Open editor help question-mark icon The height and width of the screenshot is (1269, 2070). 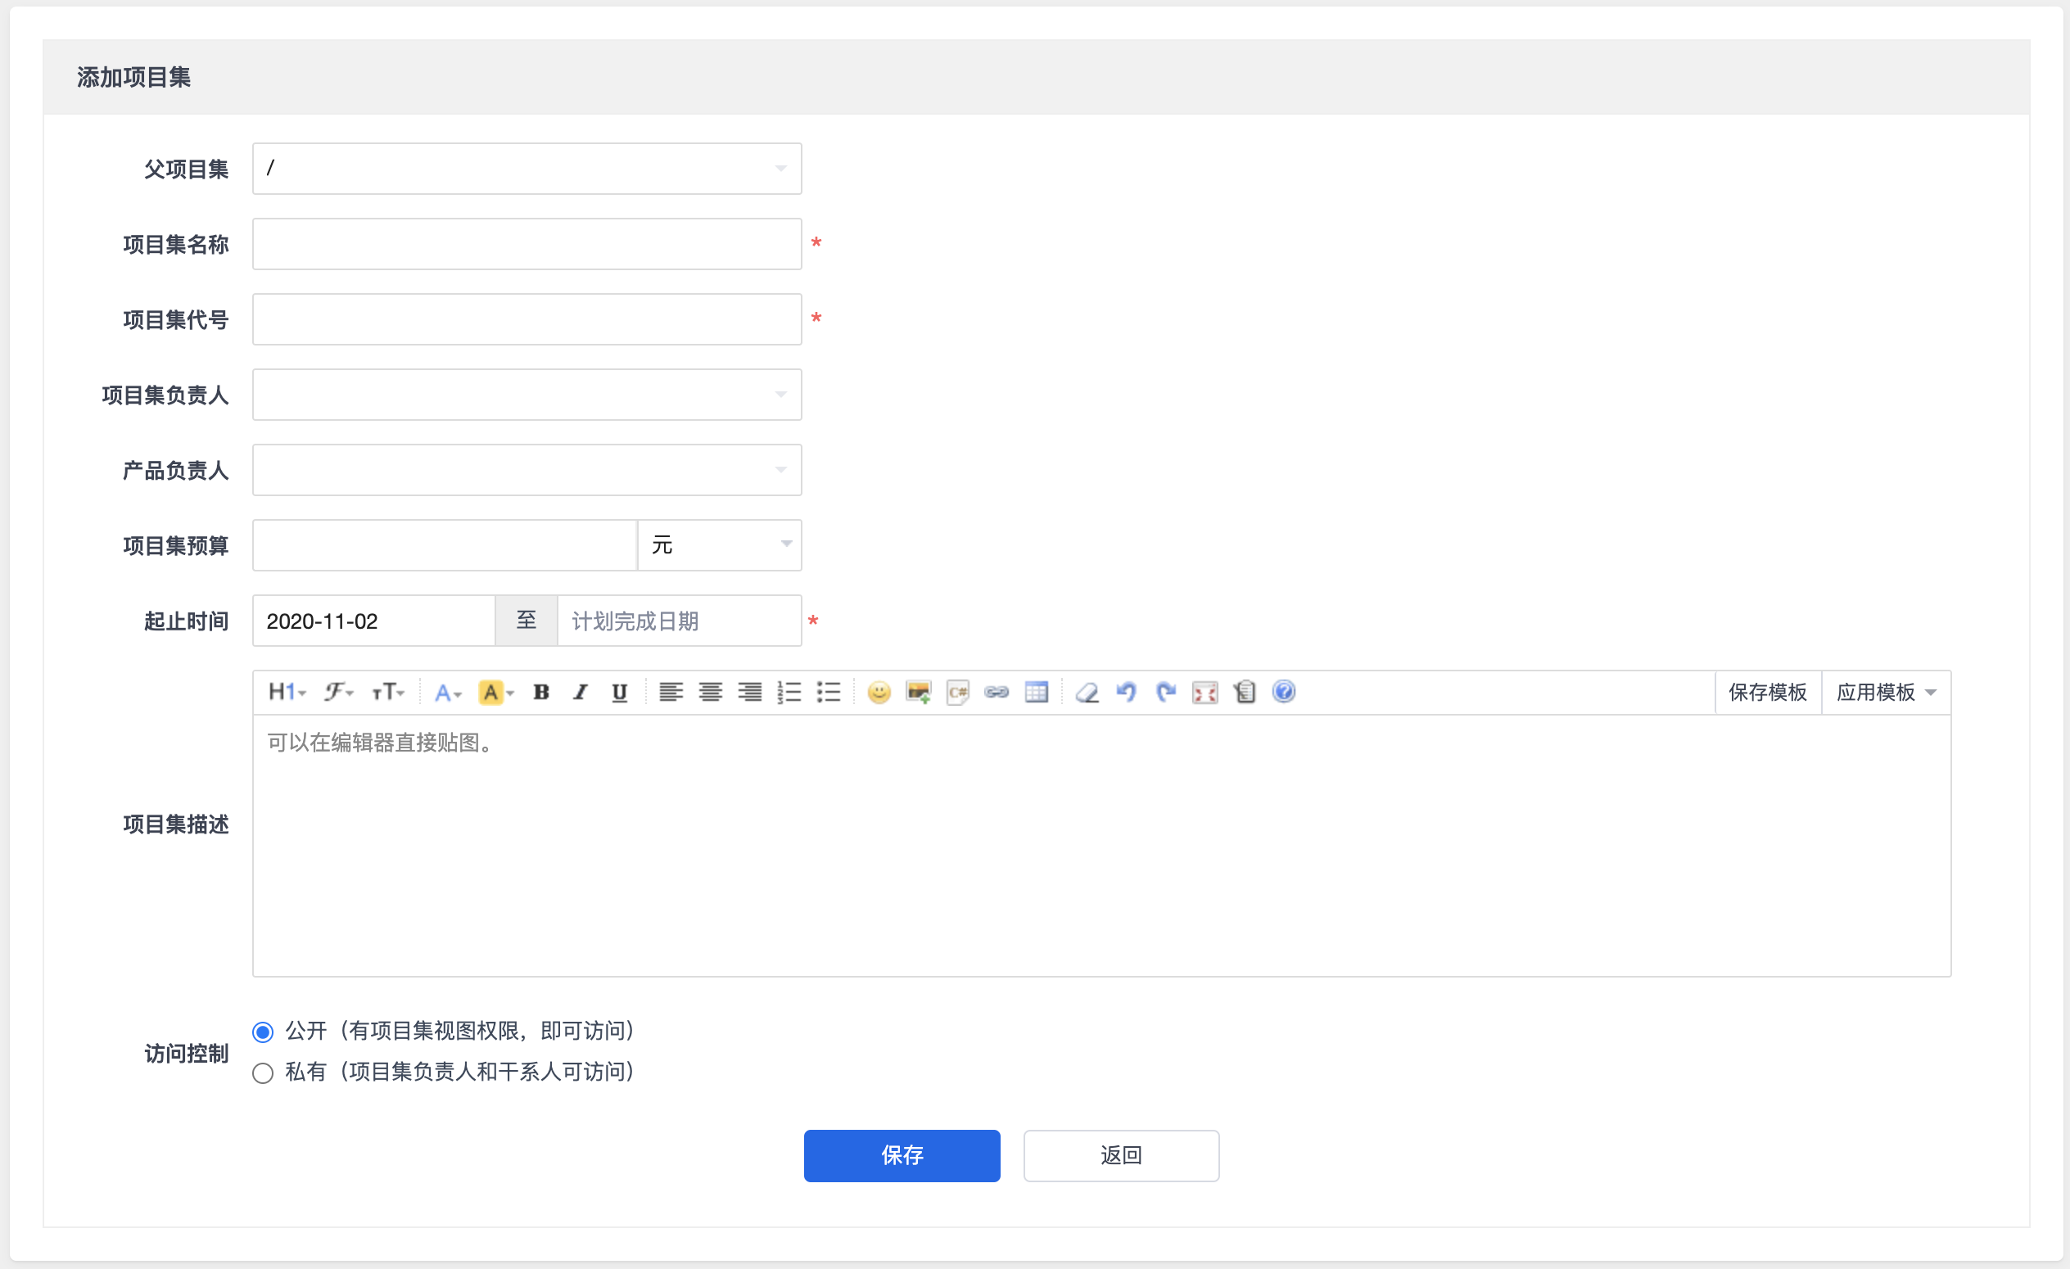[x=1284, y=691]
